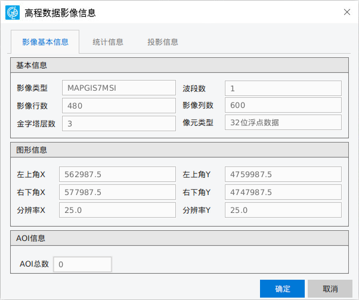Image resolution: width=359 pixels, height=300 pixels.
Task: Select the 波段数 input field
Action: coord(283,88)
